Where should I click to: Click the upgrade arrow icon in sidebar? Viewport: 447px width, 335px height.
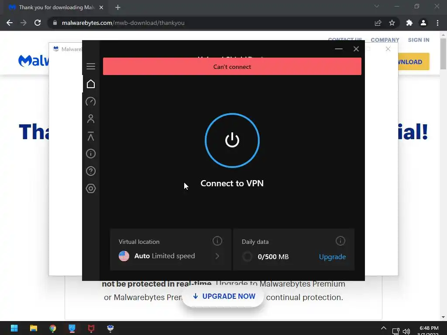coord(91,136)
